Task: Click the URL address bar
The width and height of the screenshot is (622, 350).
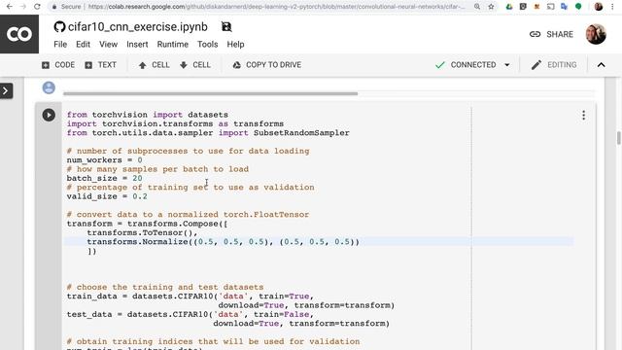Action: coord(276,7)
